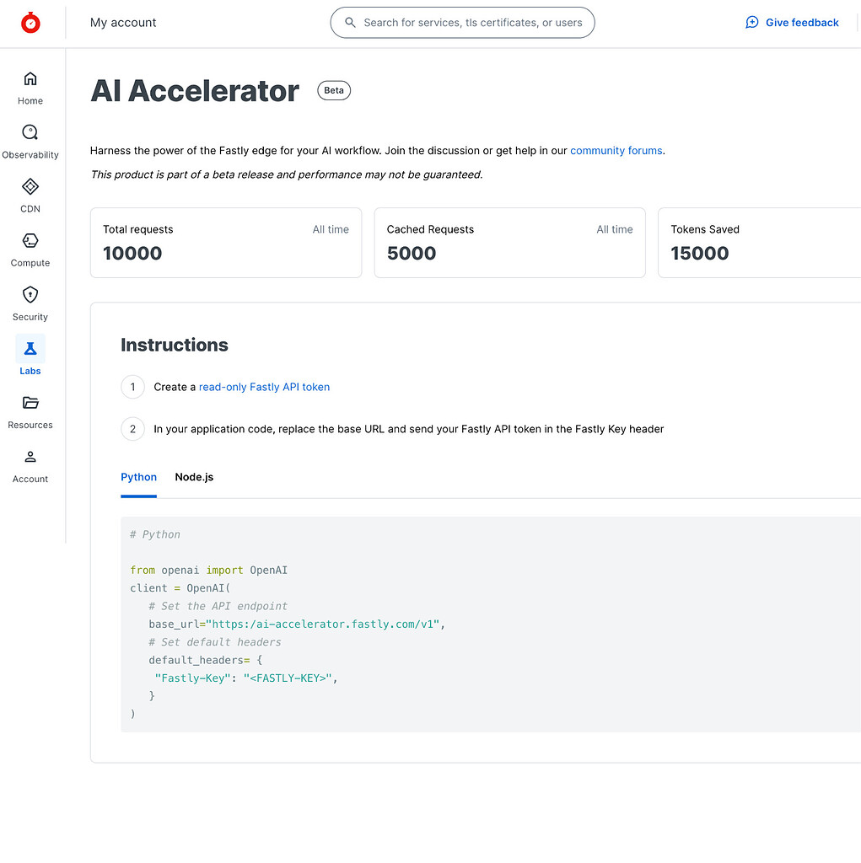Open the Observability section
Image resolution: width=861 pixels, height=863 pixels.
30,139
